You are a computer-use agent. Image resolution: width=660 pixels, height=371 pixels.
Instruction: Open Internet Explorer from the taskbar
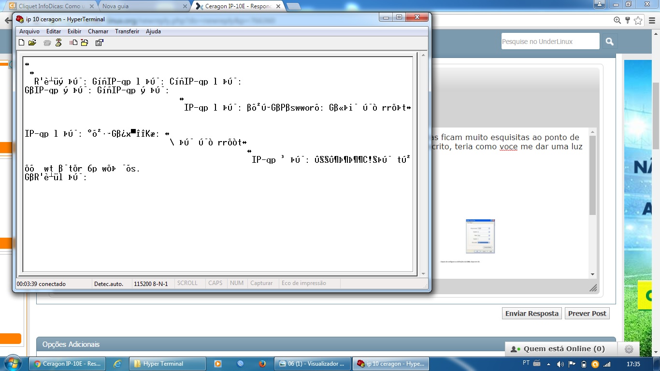coord(117,364)
